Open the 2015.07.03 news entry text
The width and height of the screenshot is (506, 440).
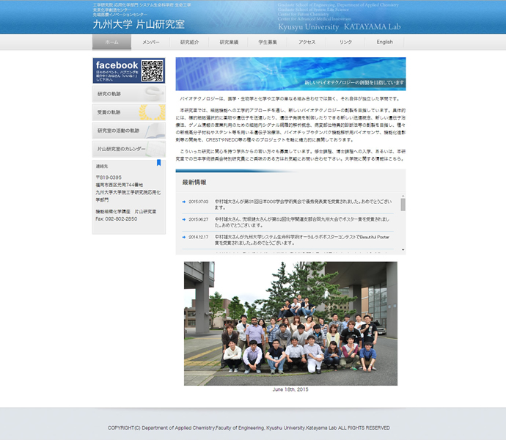(x=303, y=205)
